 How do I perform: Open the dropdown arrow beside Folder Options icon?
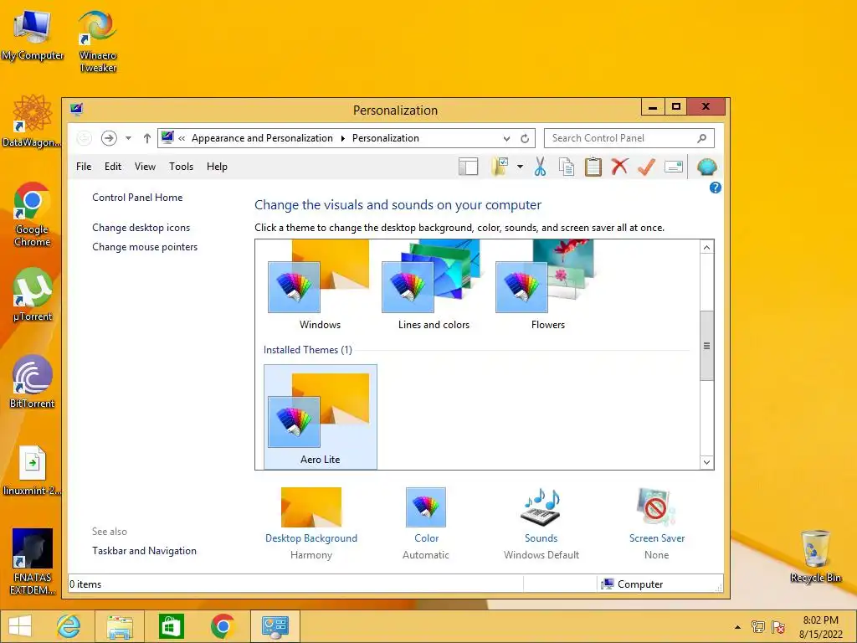tap(520, 167)
